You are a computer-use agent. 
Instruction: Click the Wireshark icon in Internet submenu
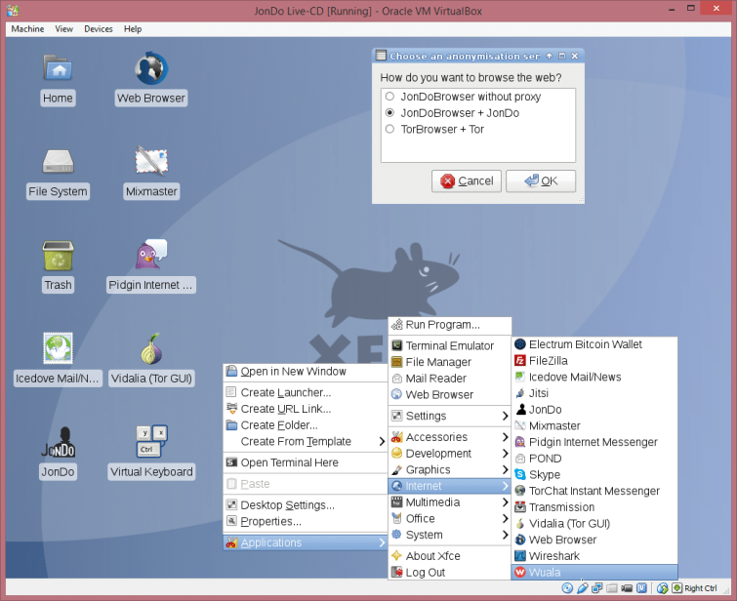coord(520,556)
